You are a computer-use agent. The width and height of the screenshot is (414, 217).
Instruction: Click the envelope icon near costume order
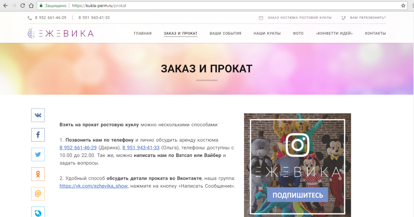point(261,18)
